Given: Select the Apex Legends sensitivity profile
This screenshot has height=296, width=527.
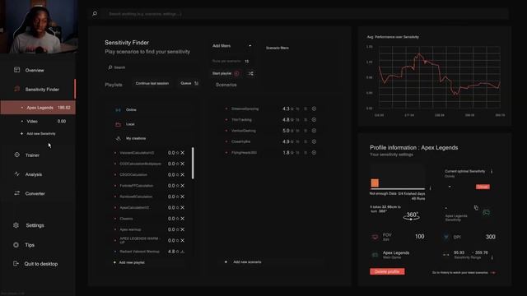Looking at the screenshot, I should (x=38, y=108).
